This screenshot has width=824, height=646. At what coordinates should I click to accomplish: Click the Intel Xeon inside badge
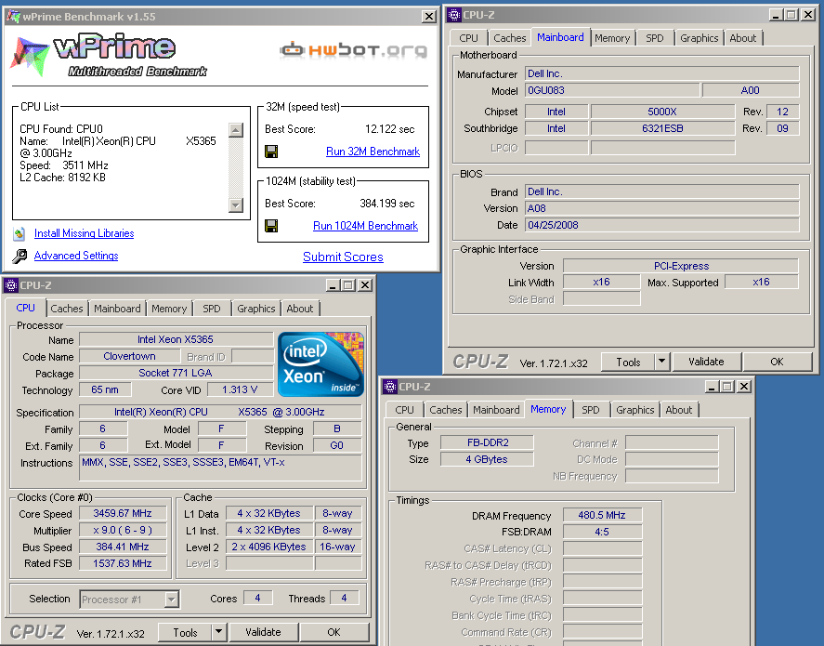click(x=320, y=364)
